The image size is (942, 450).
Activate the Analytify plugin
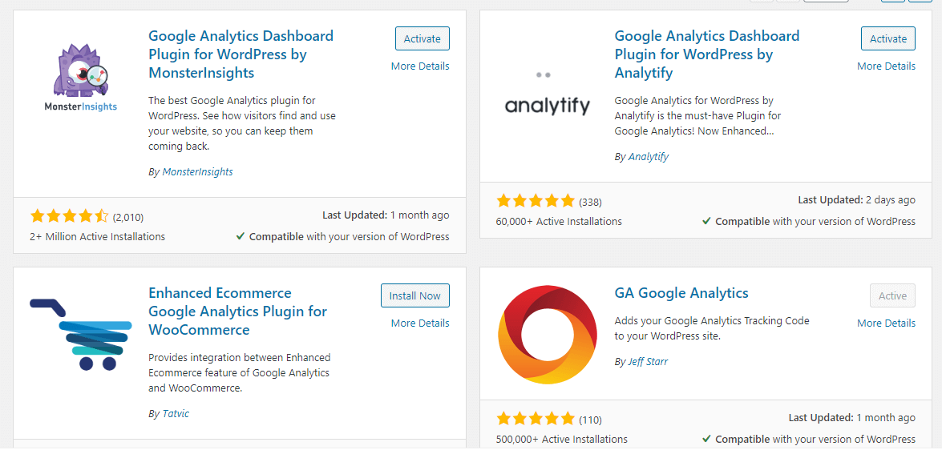click(x=888, y=38)
